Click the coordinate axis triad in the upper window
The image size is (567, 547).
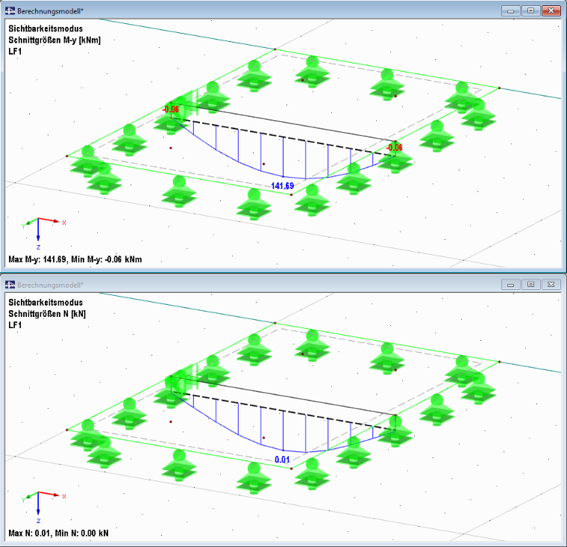43,233
